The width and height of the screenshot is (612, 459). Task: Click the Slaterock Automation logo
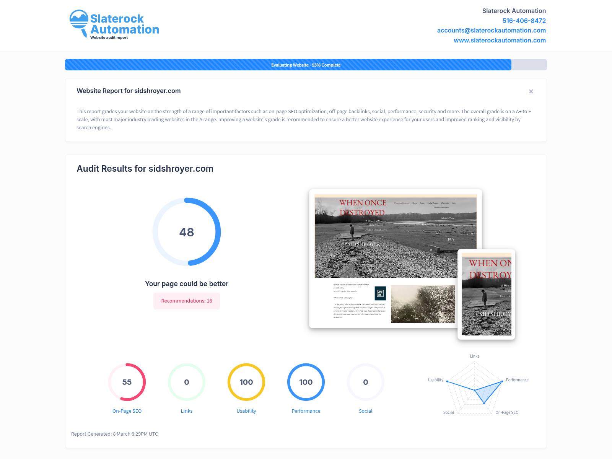pyautogui.click(x=114, y=24)
